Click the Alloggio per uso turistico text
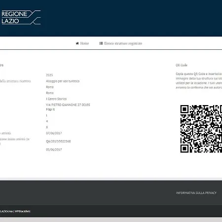The height and width of the screenshot is (222, 222). 63,81
